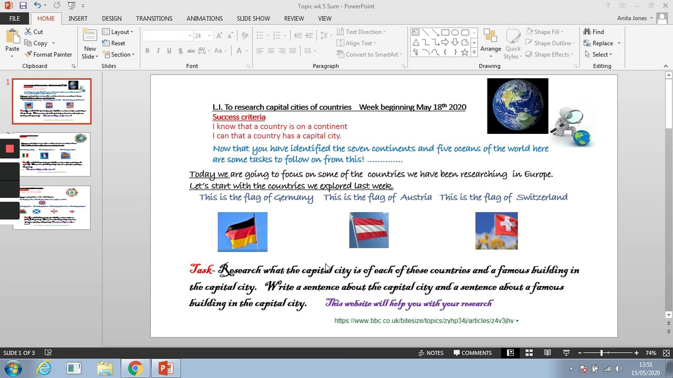Click the Reset slide button
The height and width of the screenshot is (378, 673).
(113, 44)
